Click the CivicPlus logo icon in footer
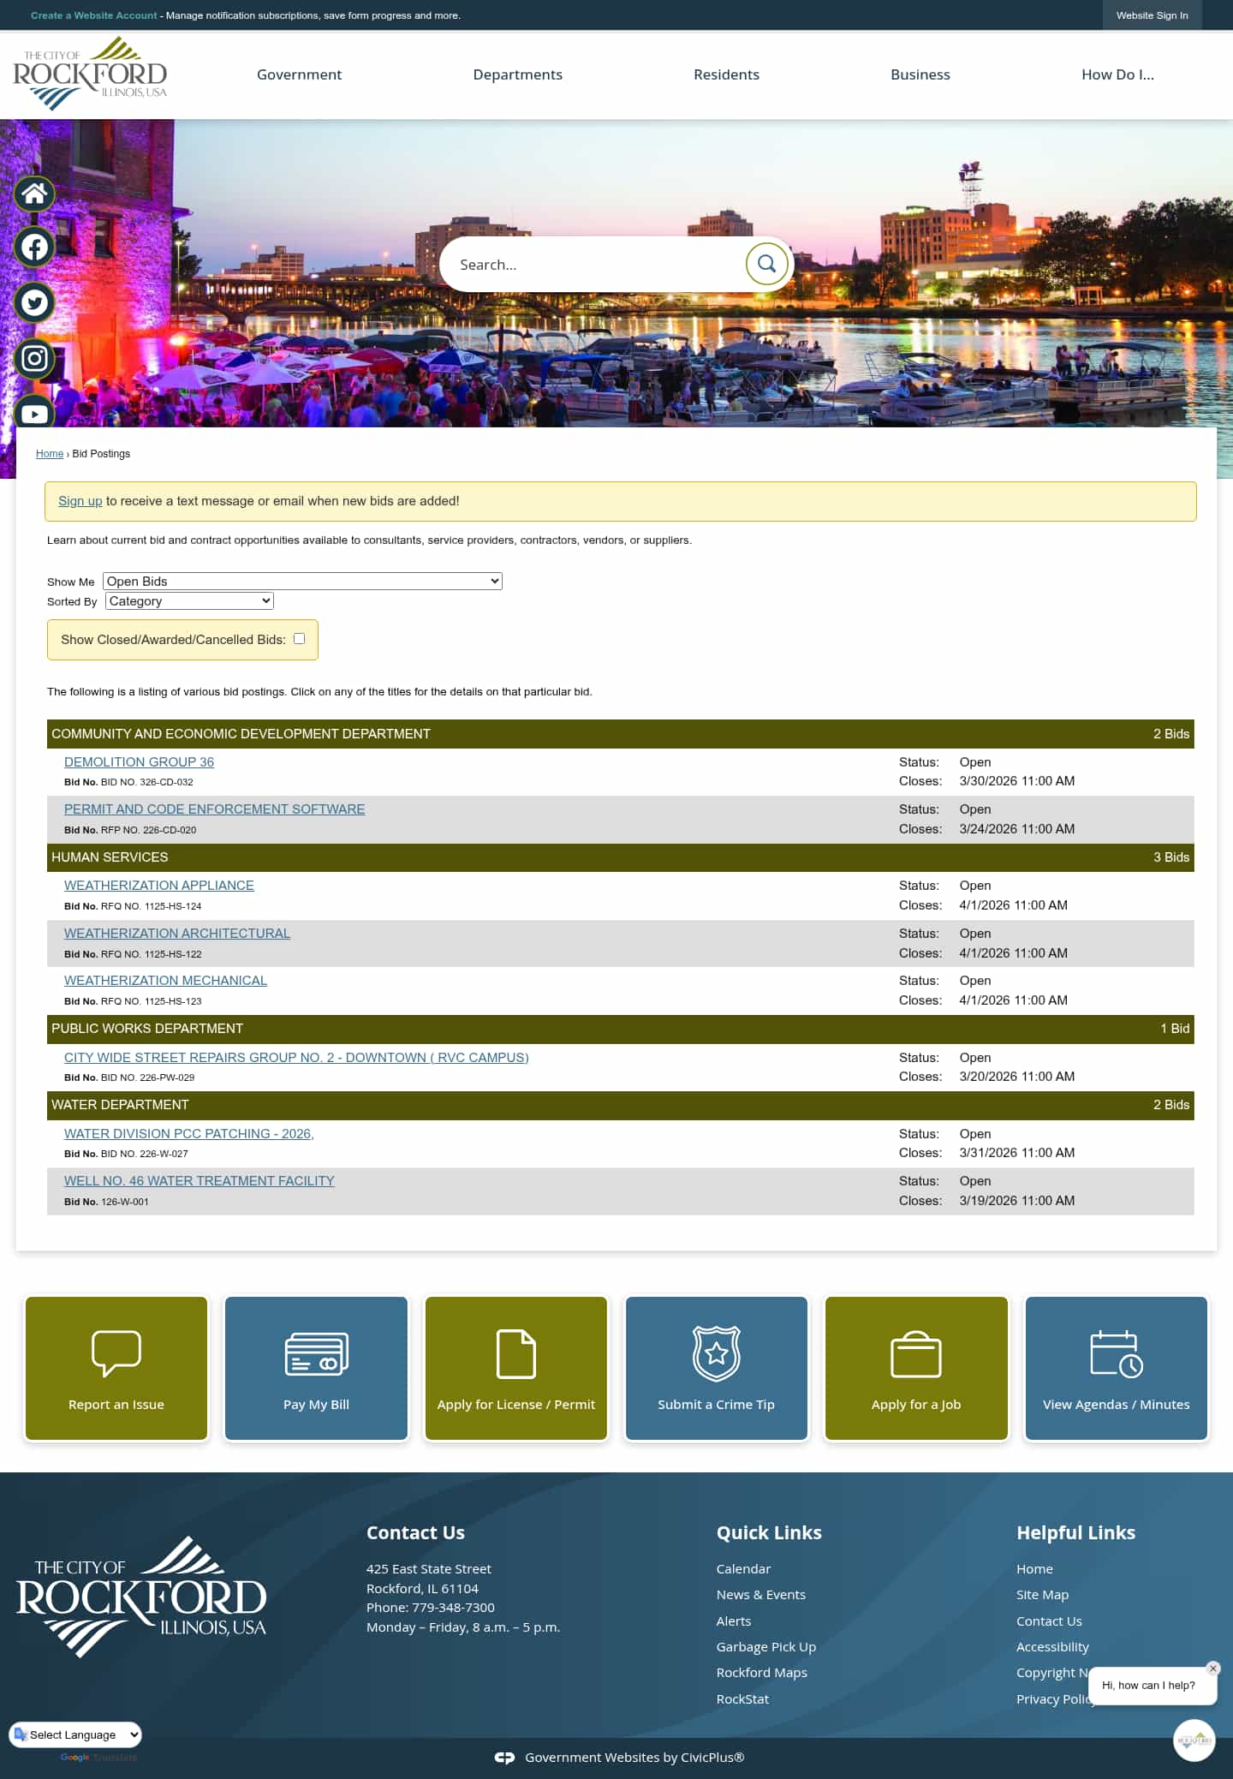 (504, 1758)
